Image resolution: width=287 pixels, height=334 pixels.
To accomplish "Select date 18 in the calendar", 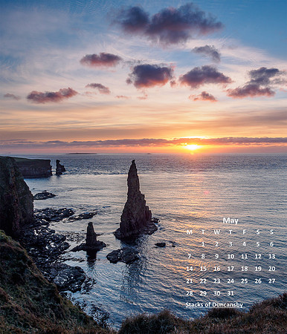I will (x=245, y=269).
